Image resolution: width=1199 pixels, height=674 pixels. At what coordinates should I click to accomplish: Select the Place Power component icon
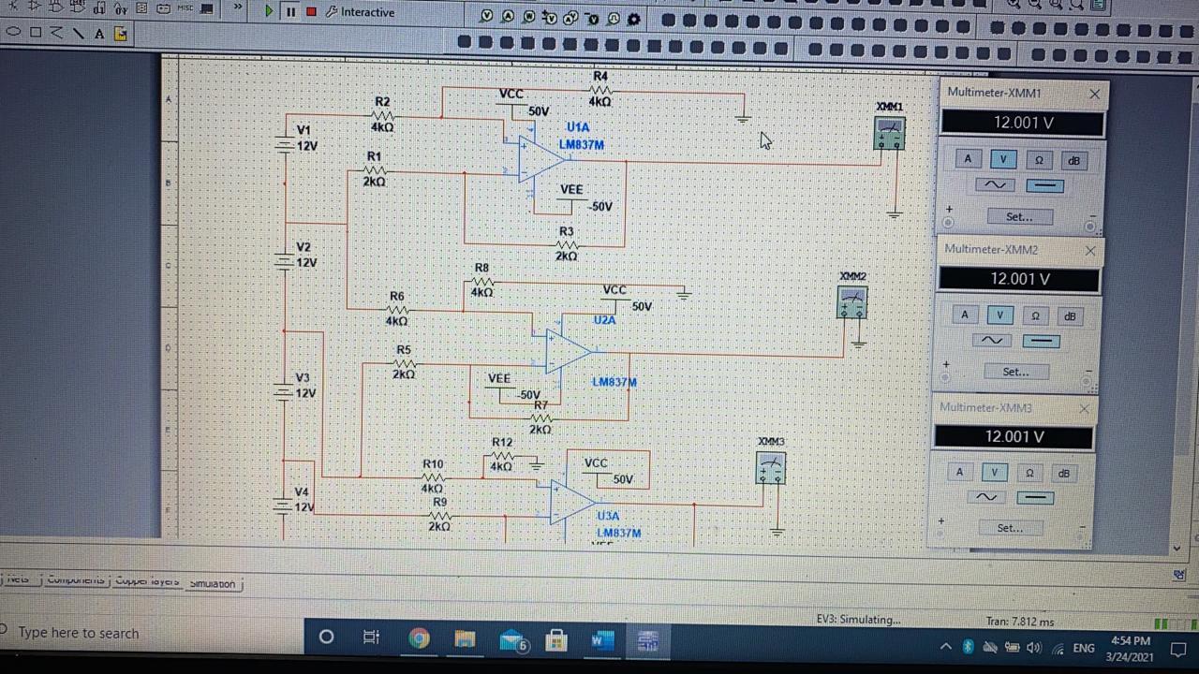click(x=164, y=8)
